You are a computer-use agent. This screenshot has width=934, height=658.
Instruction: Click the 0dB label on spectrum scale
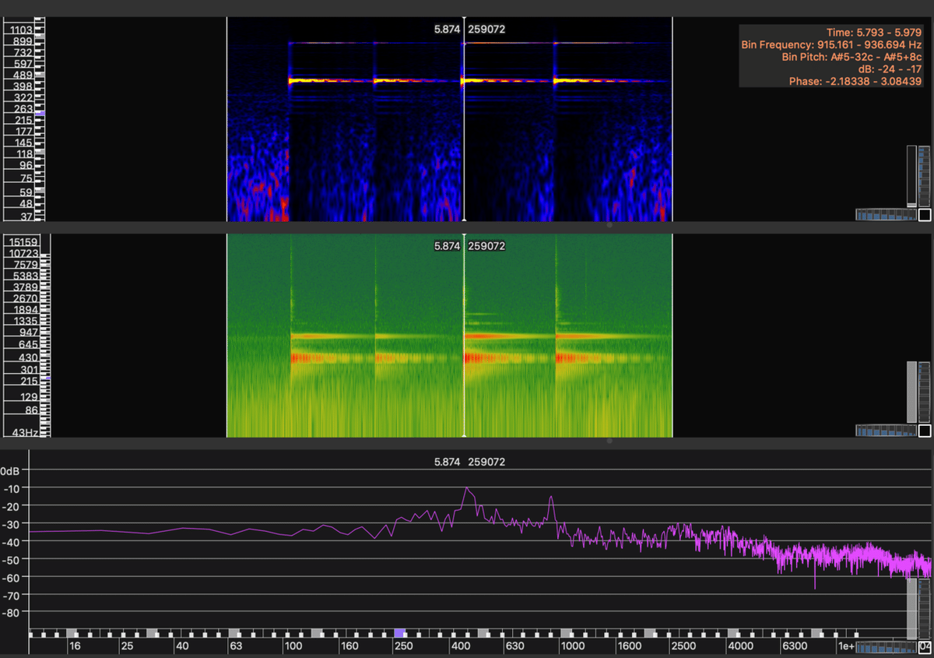pyautogui.click(x=11, y=471)
